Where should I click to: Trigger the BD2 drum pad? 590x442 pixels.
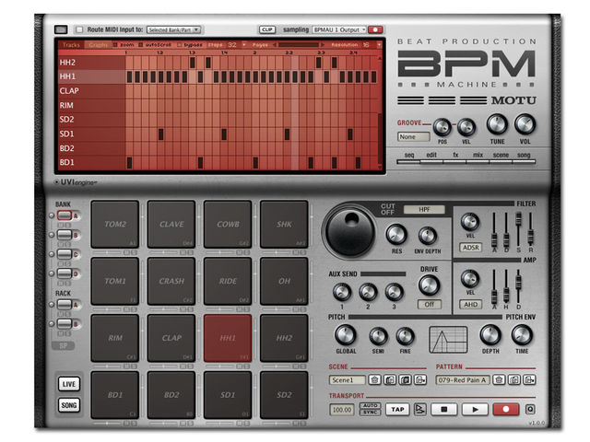(171, 395)
